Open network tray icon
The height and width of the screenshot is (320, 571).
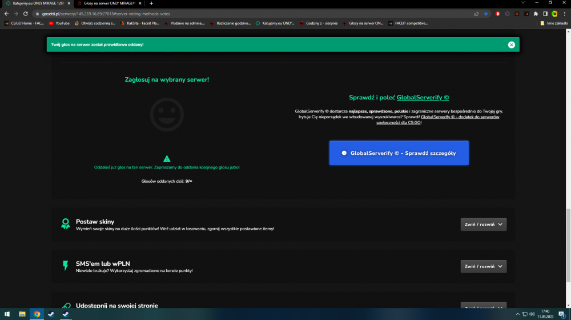click(x=525, y=314)
